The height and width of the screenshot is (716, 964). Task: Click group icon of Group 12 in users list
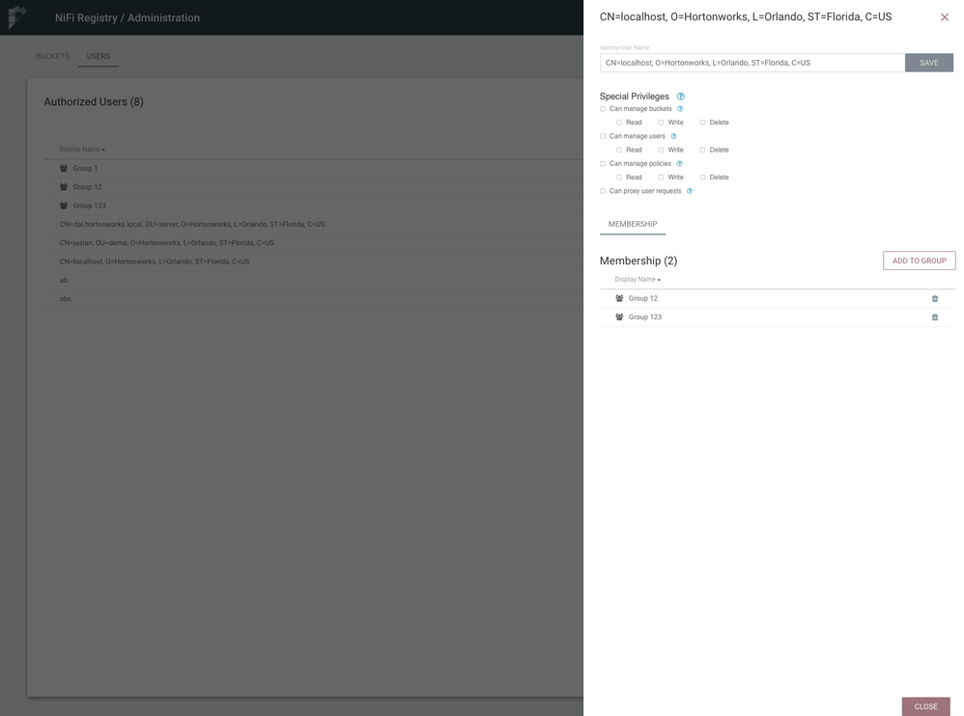point(64,186)
